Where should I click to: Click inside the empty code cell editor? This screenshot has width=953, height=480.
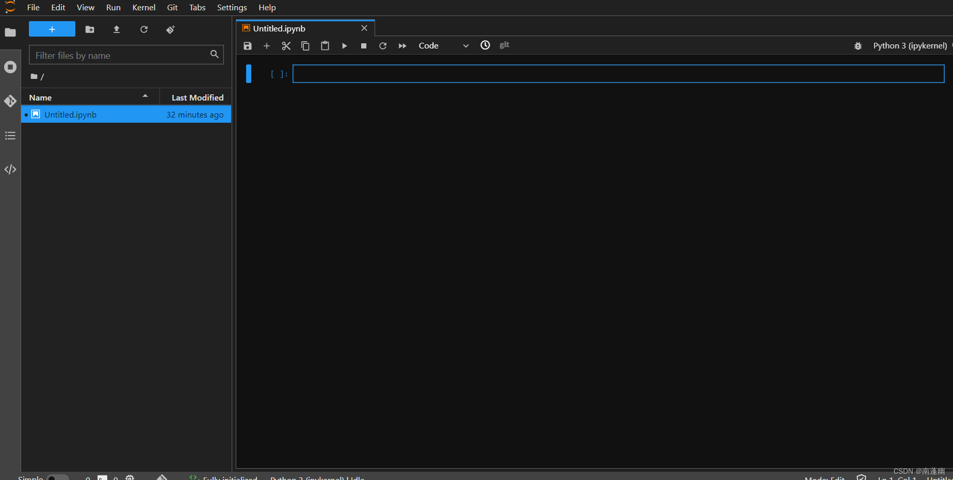coord(619,74)
